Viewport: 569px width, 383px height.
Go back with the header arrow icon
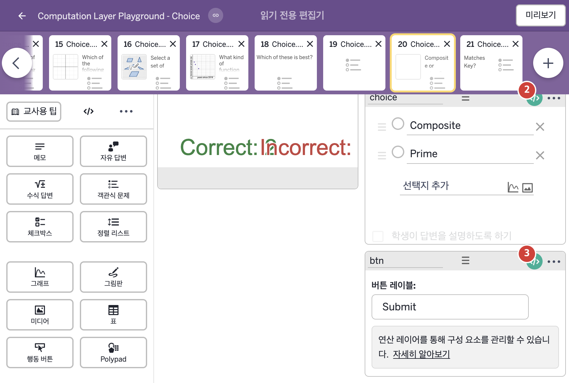click(x=22, y=16)
